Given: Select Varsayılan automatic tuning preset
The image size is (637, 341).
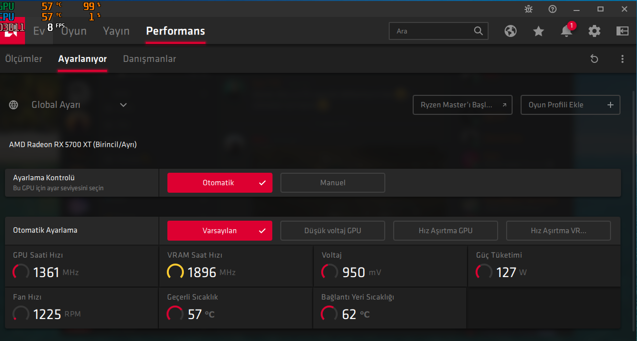Looking at the screenshot, I should 220,231.
